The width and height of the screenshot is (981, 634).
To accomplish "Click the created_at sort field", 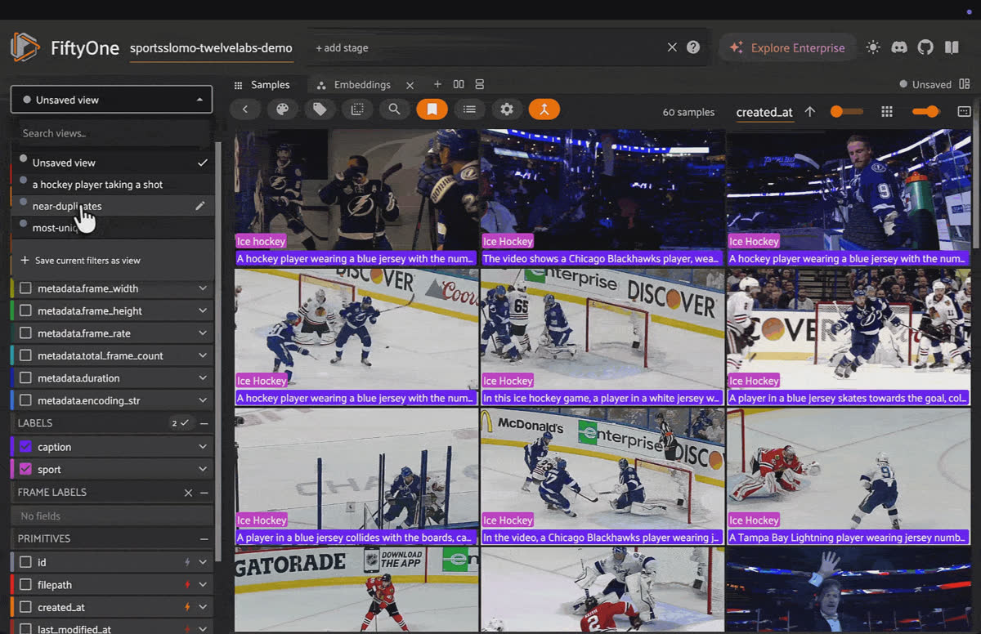I will tap(764, 112).
